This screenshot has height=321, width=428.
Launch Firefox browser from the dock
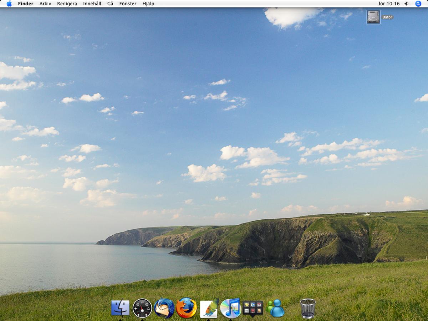pyautogui.click(x=187, y=308)
